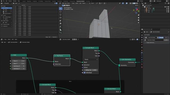Select the Move tool in viewport toolbar

(x=61, y=15)
